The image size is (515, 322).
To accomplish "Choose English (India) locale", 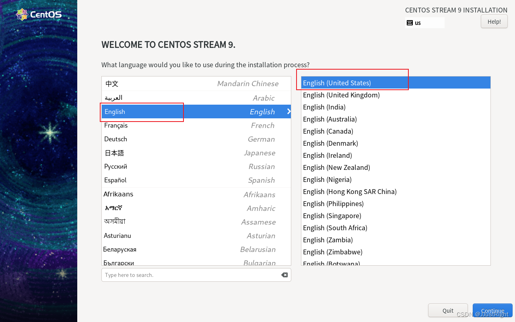I will (396, 107).
